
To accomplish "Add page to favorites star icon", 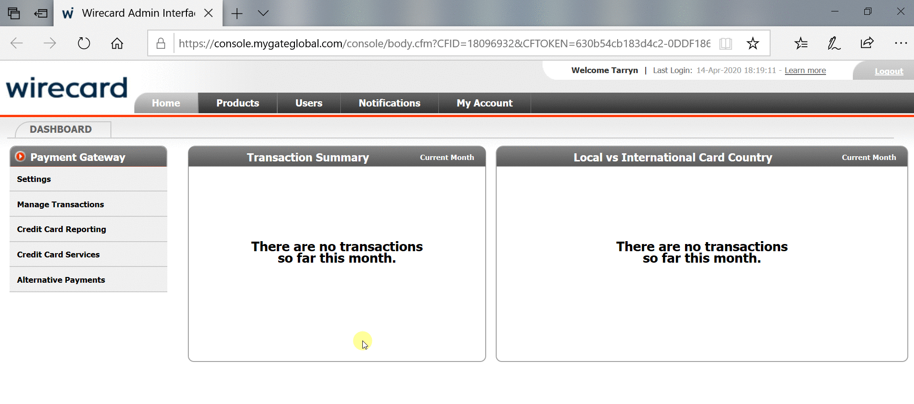I will click(752, 43).
